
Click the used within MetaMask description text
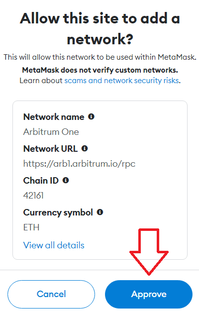pos(100,57)
